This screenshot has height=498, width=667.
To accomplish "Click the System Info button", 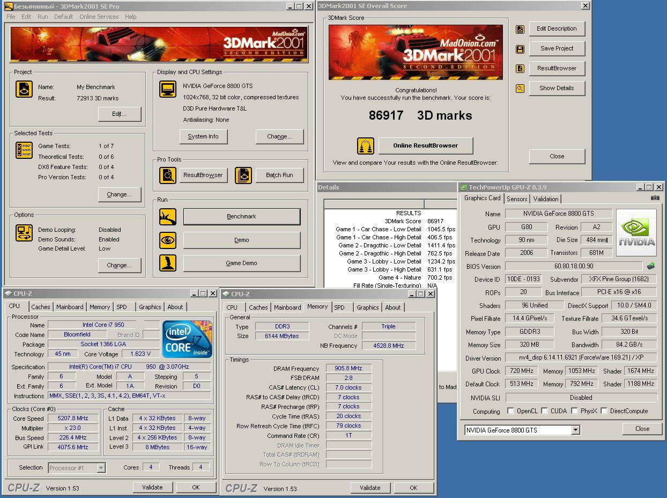I will tap(203, 137).
